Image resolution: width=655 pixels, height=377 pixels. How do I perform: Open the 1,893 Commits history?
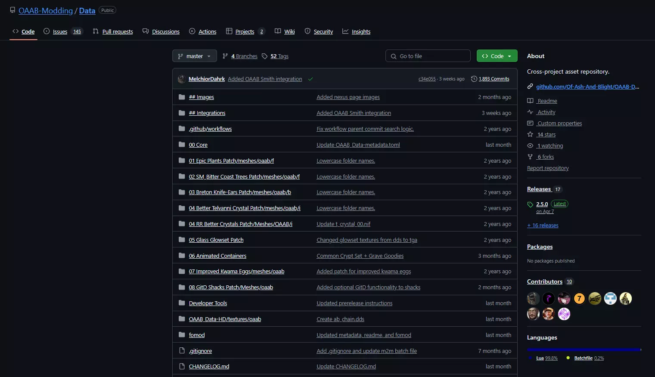pyautogui.click(x=490, y=79)
